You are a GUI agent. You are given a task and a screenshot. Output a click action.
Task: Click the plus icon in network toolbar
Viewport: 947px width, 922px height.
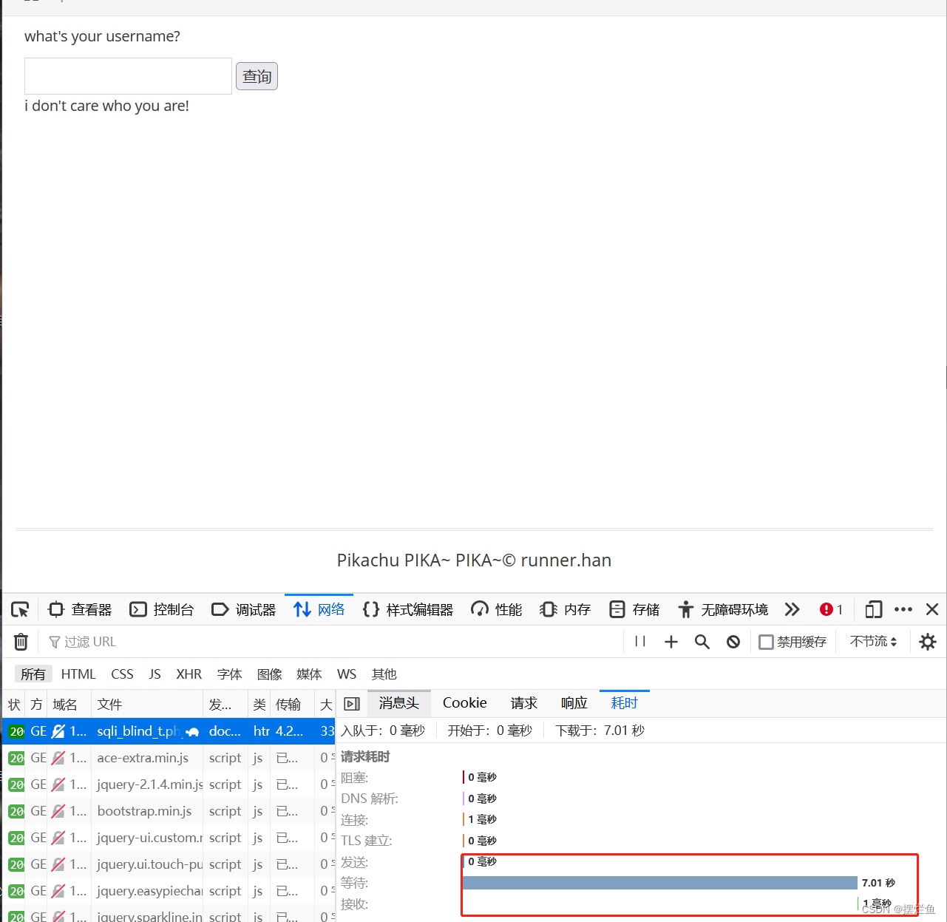(x=671, y=642)
